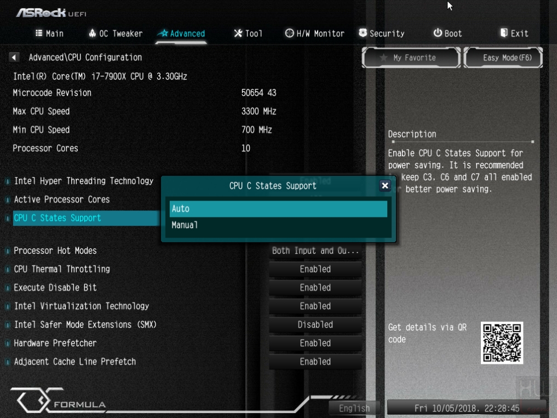Open Intel Safer Mode Extensions Disabled dropdown

pyautogui.click(x=315, y=324)
